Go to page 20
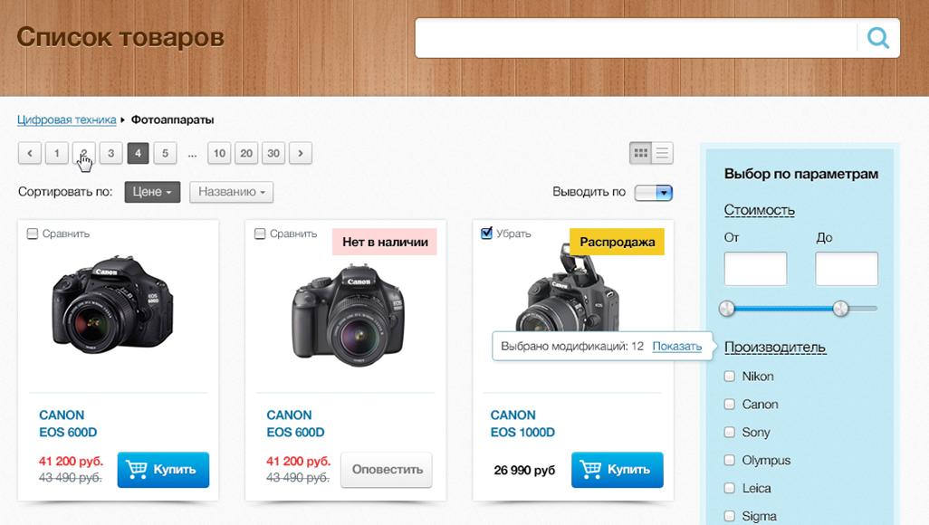 tap(246, 154)
